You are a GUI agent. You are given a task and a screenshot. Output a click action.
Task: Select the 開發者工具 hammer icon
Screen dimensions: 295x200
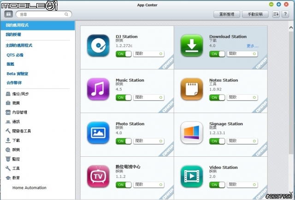(x=8, y=131)
